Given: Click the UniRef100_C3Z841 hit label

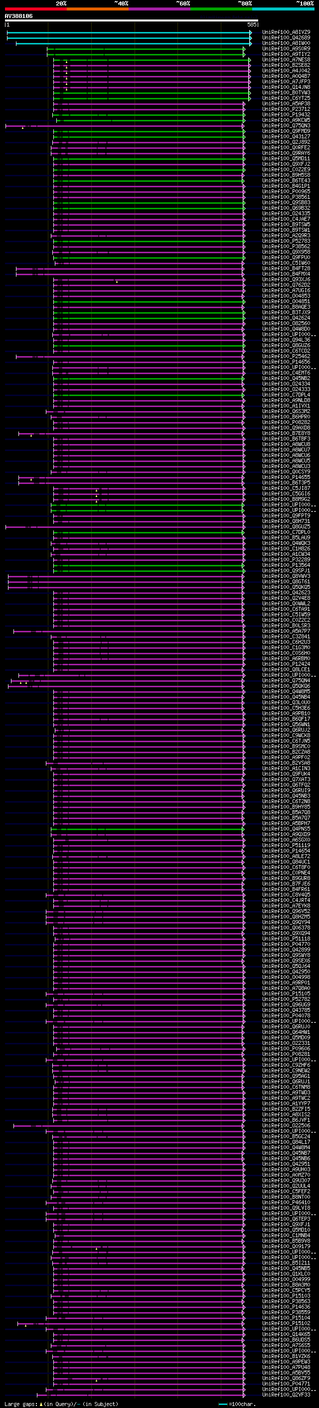Looking at the screenshot, I should click(x=286, y=636).
